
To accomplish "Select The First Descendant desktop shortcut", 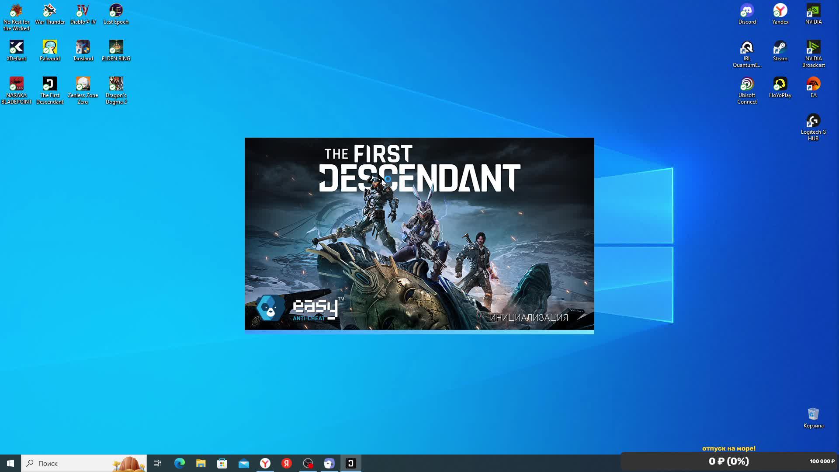I will pos(50,84).
